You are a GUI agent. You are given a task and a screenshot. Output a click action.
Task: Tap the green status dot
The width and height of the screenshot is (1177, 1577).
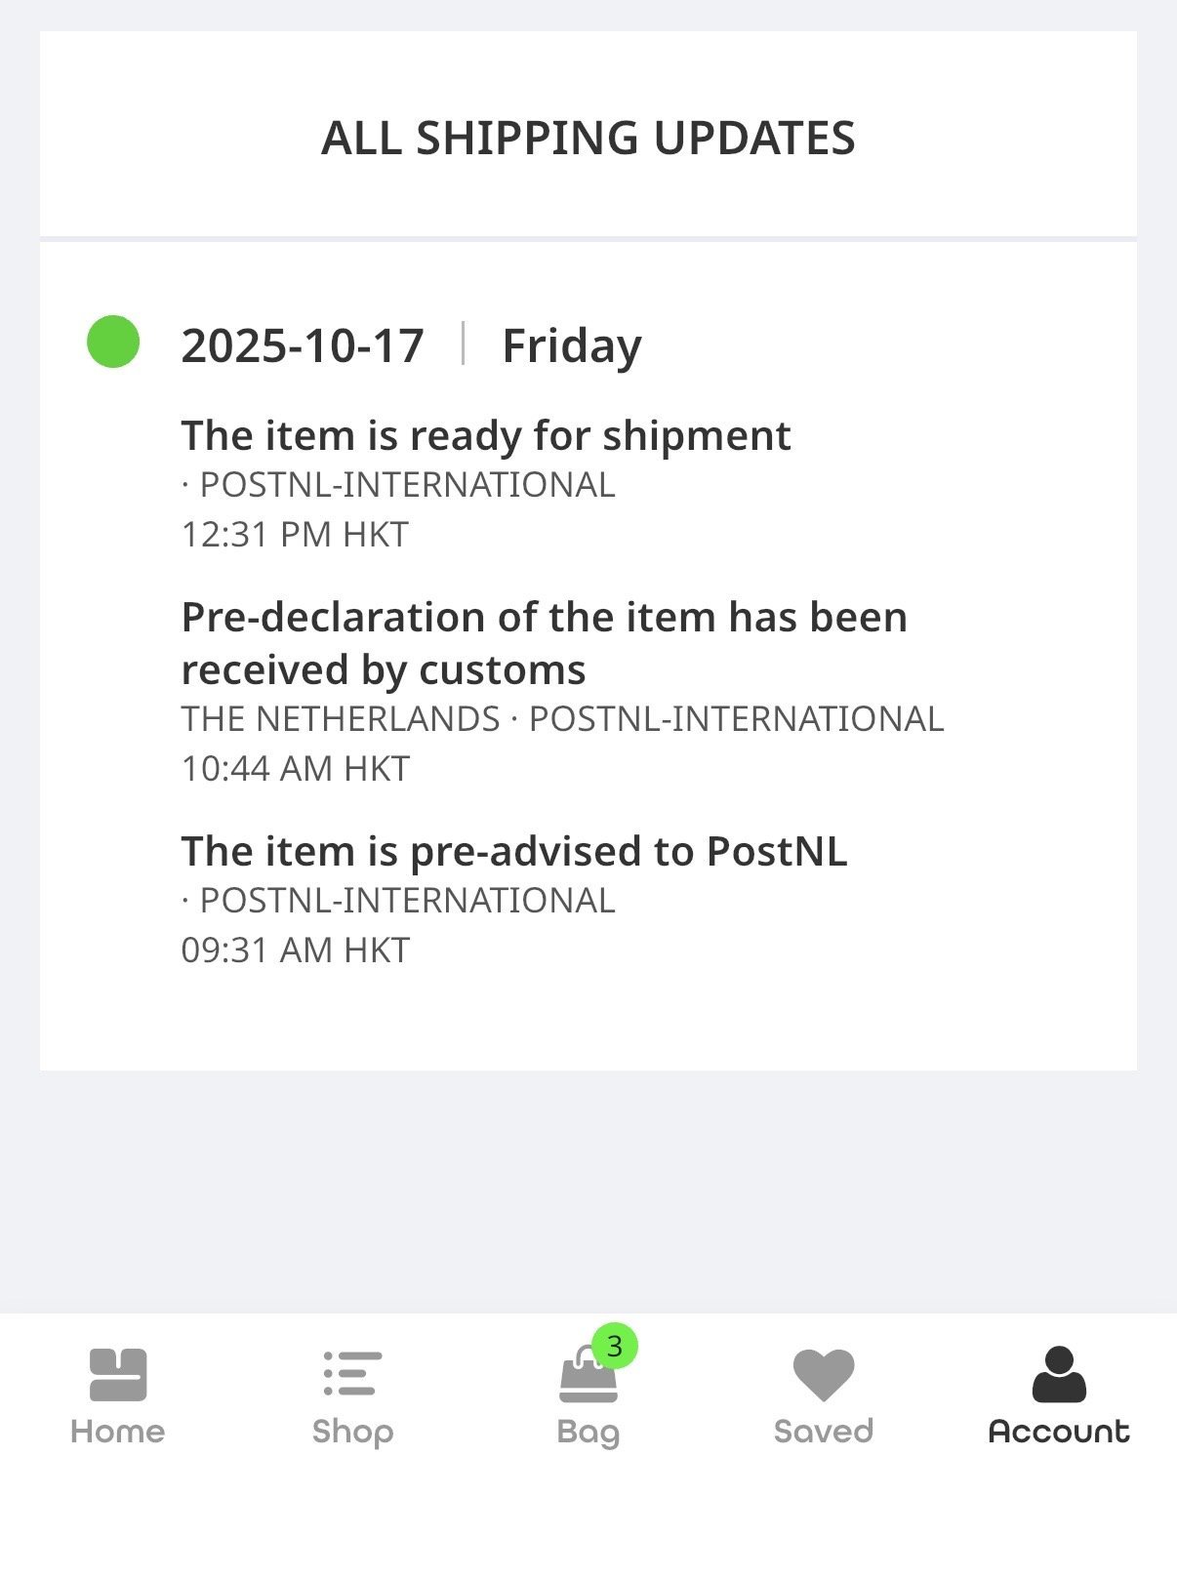coord(113,343)
